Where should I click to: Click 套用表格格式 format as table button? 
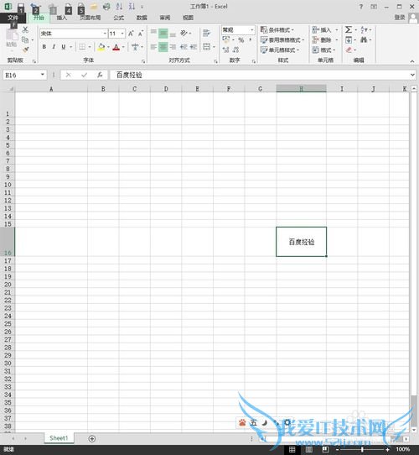282,39
